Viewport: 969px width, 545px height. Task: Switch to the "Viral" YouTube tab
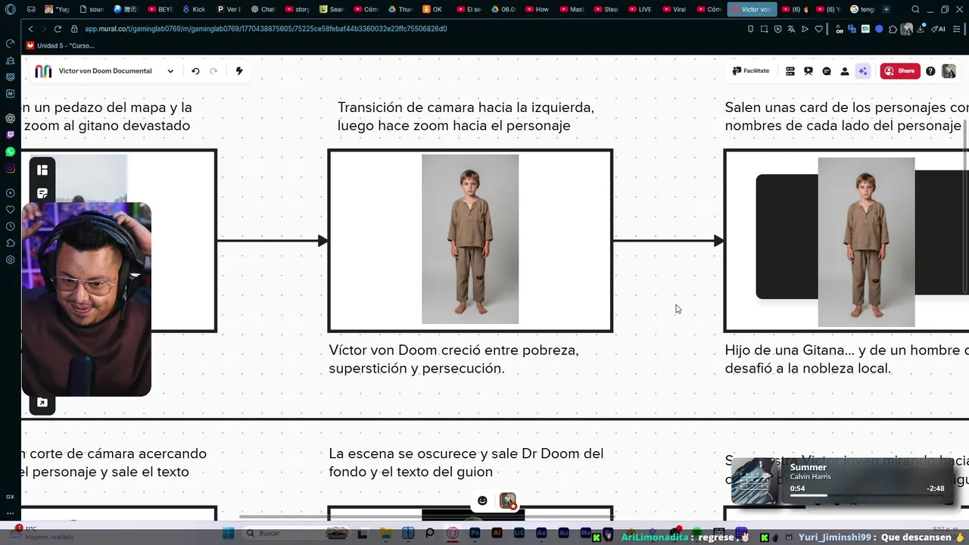673,9
